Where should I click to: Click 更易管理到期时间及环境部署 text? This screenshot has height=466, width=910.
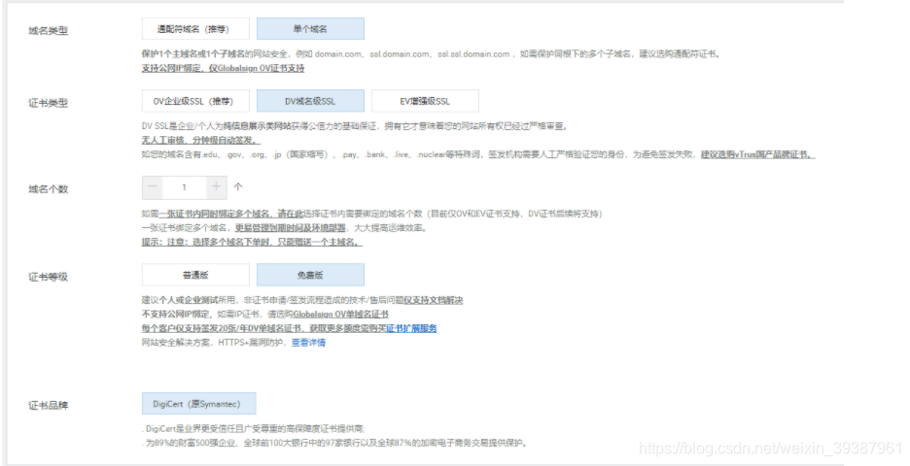click(x=290, y=228)
